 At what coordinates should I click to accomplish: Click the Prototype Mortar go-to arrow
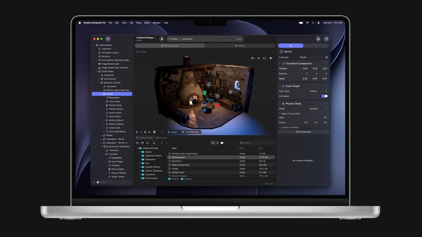coord(327,57)
